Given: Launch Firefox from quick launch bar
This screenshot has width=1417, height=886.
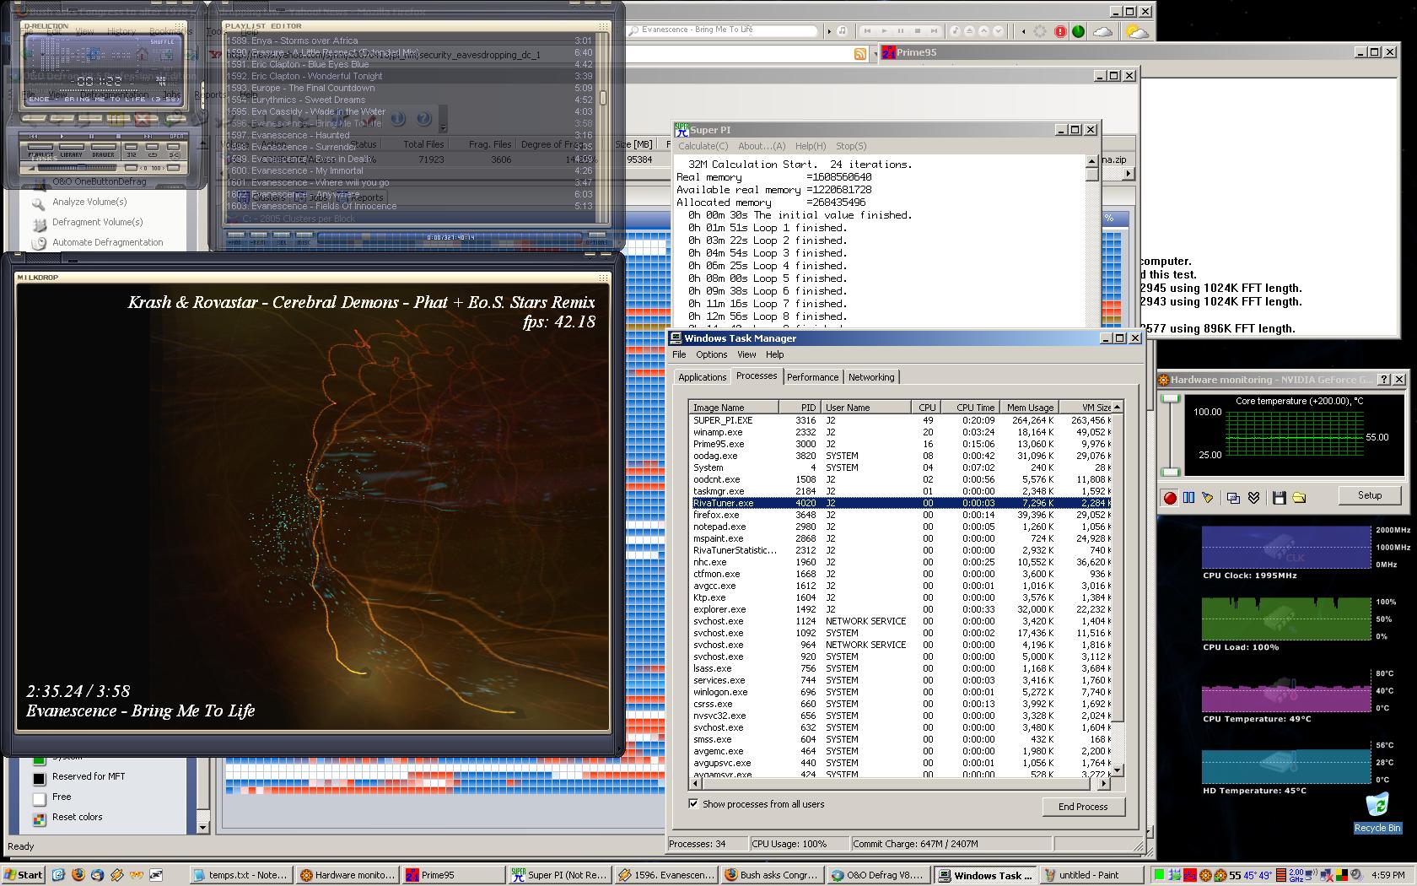Looking at the screenshot, I should [x=78, y=875].
